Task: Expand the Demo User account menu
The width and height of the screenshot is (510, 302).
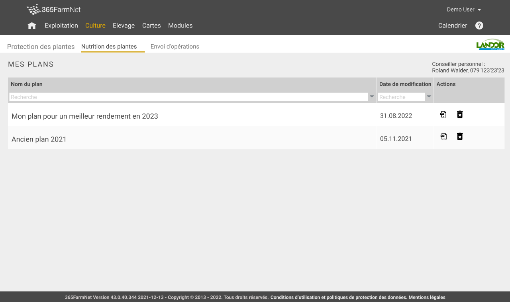Action: tap(464, 10)
